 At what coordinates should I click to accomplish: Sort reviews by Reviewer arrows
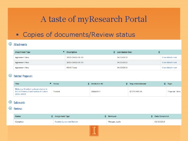pyautogui.click(x=152, y=116)
